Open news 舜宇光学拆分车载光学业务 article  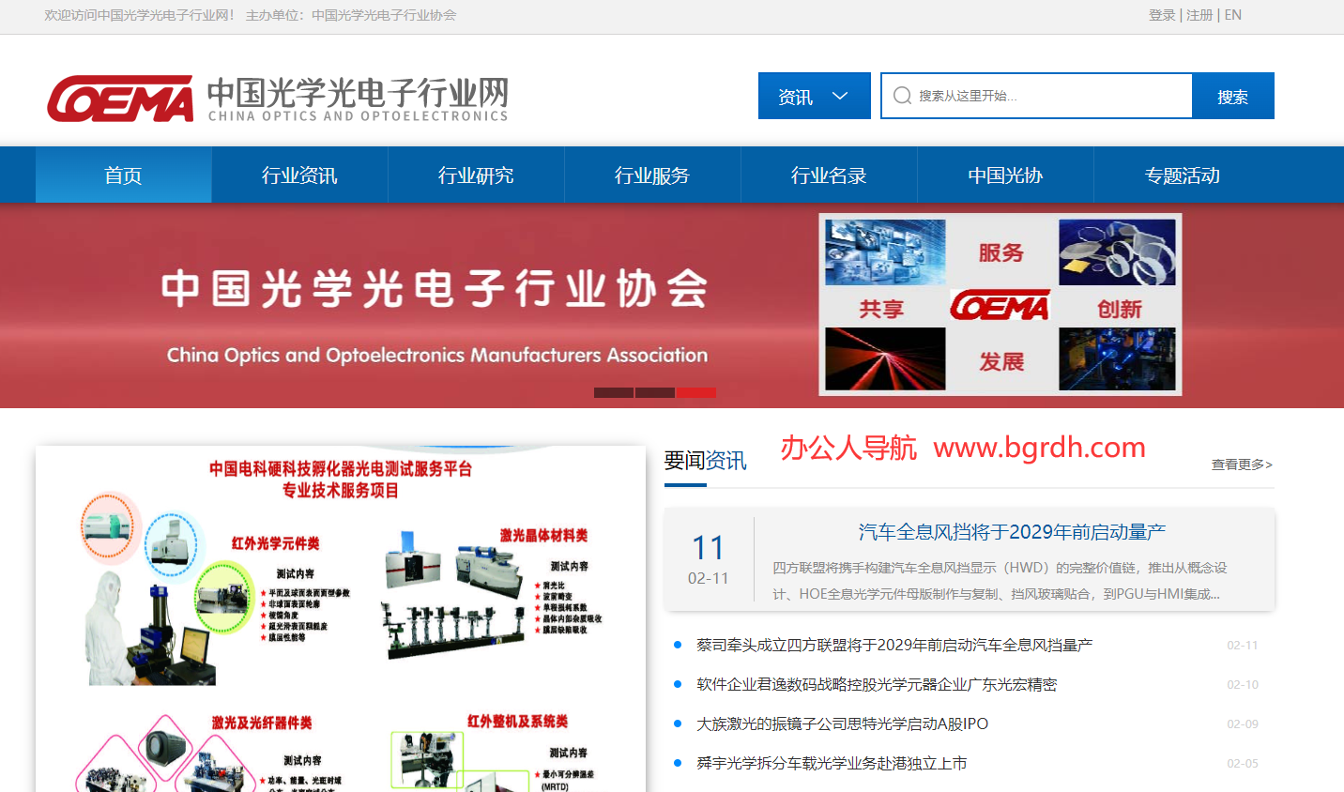pos(832,763)
